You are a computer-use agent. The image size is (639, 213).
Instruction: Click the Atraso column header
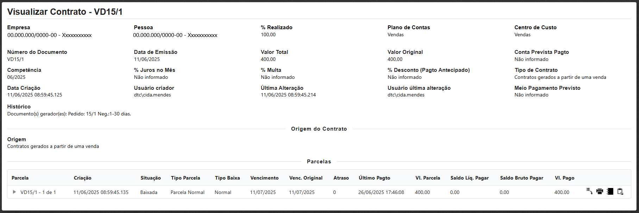click(x=341, y=178)
